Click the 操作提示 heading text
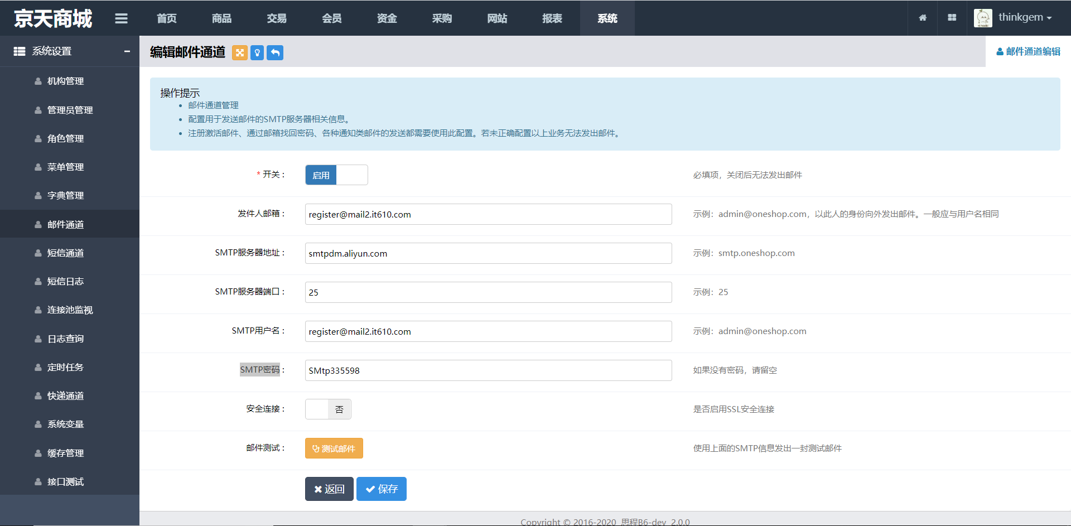Viewport: 1071px width, 526px height. [180, 93]
